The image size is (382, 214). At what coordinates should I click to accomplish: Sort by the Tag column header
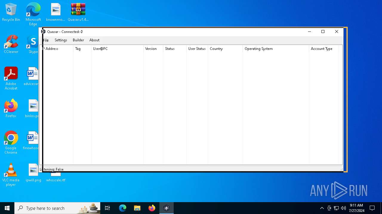coord(82,49)
